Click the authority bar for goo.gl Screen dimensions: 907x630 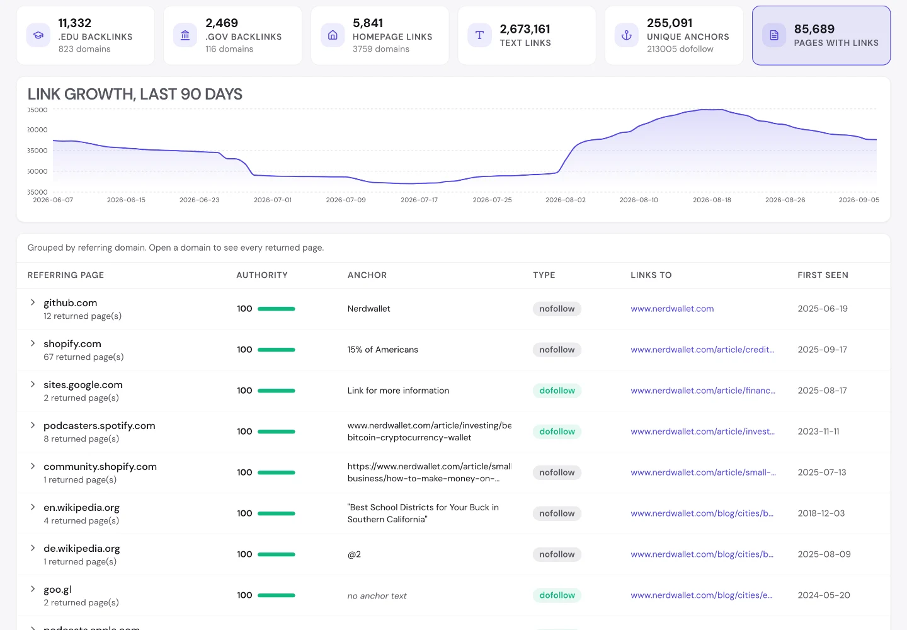click(x=277, y=595)
